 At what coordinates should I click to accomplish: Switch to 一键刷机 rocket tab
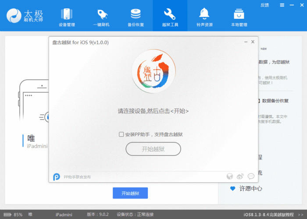tap(101, 17)
